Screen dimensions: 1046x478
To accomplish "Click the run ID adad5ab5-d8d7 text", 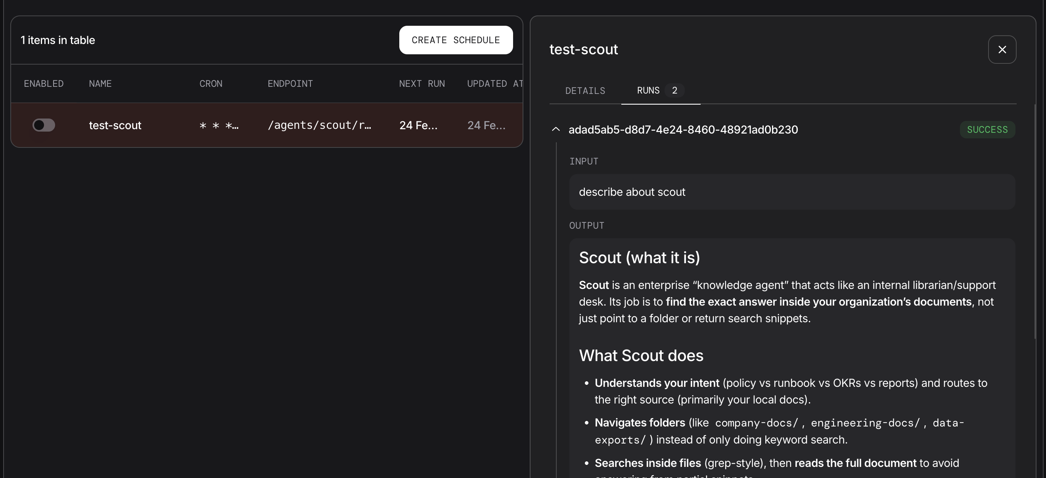I will pyautogui.click(x=682, y=130).
